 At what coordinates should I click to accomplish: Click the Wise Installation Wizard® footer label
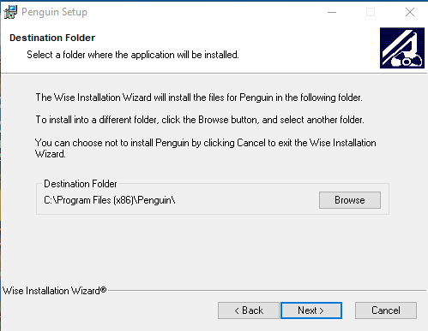pyautogui.click(x=55, y=291)
